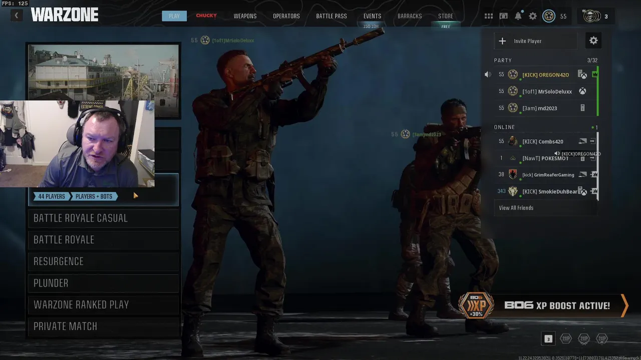This screenshot has width=641, height=360.
Task: Open the grid apps menu icon
Action: (489, 16)
